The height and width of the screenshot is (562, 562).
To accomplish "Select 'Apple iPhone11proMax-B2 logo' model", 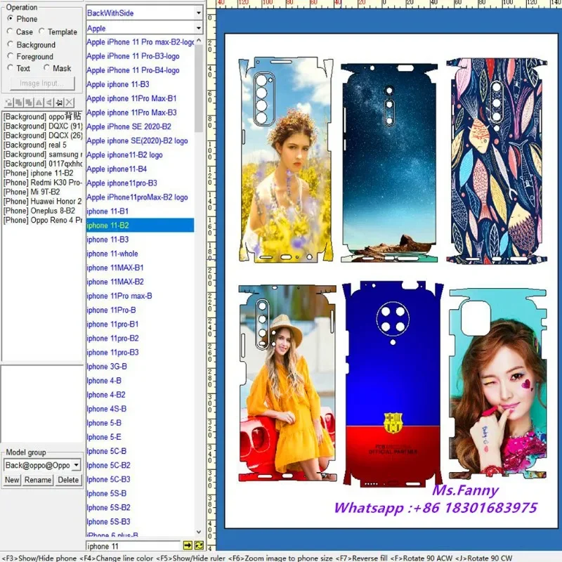I will click(x=140, y=197).
